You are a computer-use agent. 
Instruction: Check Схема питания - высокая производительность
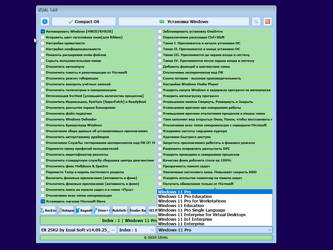160,78
